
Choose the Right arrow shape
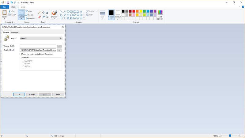tap(74, 15)
